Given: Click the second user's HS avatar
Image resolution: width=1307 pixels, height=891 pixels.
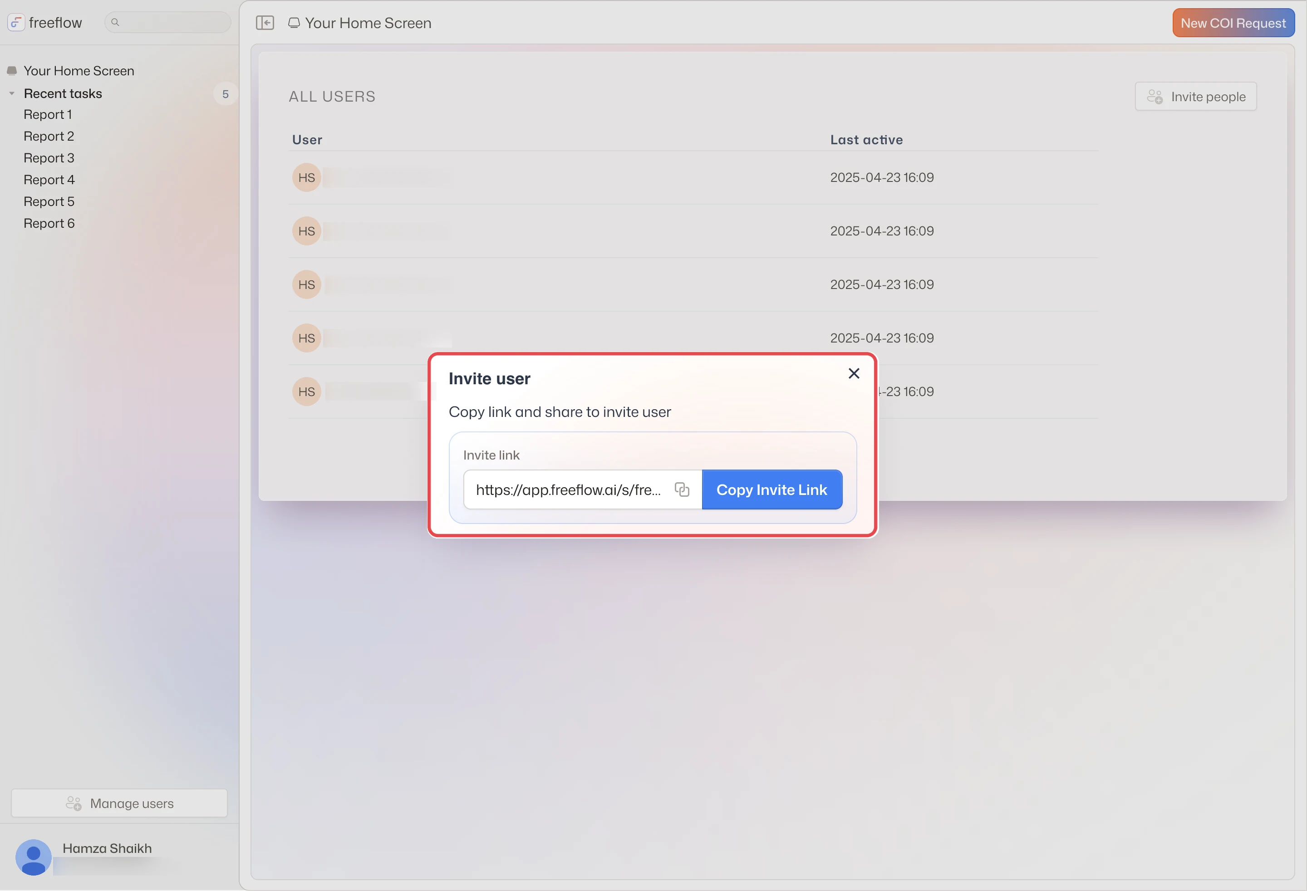Looking at the screenshot, I should tap(306, 231).
